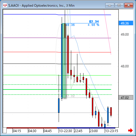This screenshot has width=136, height=136.
Task: Click the blue session bar at chart bottom
Action: [86, 128]
